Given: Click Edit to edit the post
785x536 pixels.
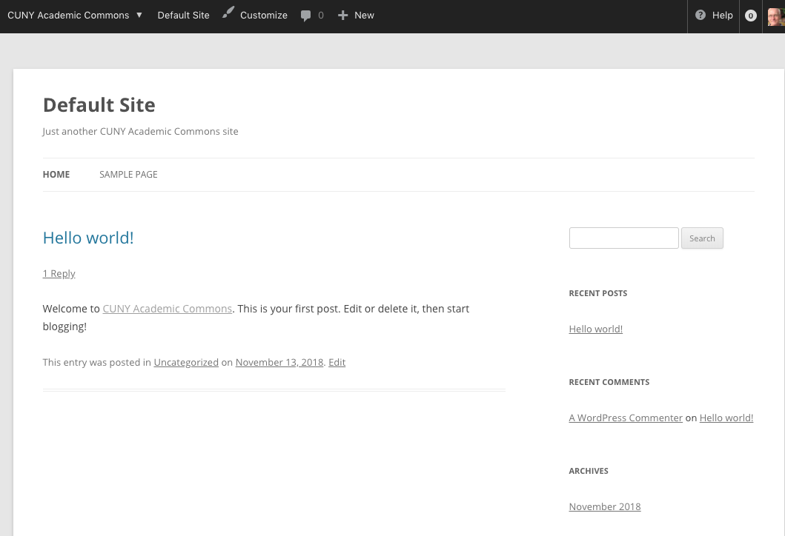Looking at the screenshot, I should 337,362.
